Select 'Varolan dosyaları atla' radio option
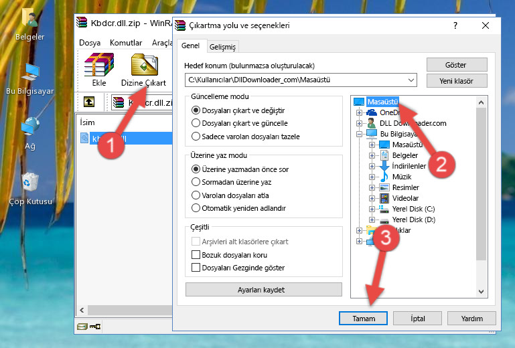Viewport: 515px width, 348px height. [x=196, y=195]
